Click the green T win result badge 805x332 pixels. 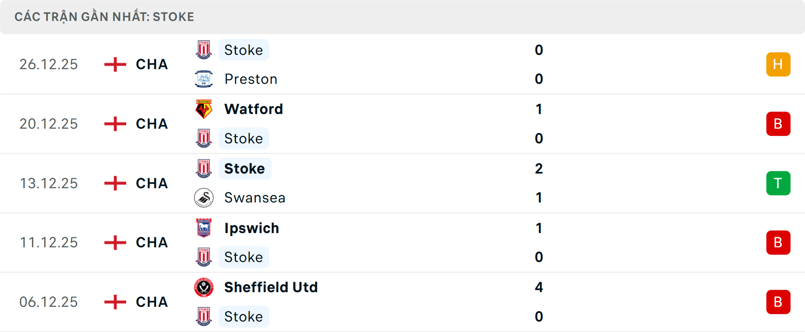click(778, 183)
